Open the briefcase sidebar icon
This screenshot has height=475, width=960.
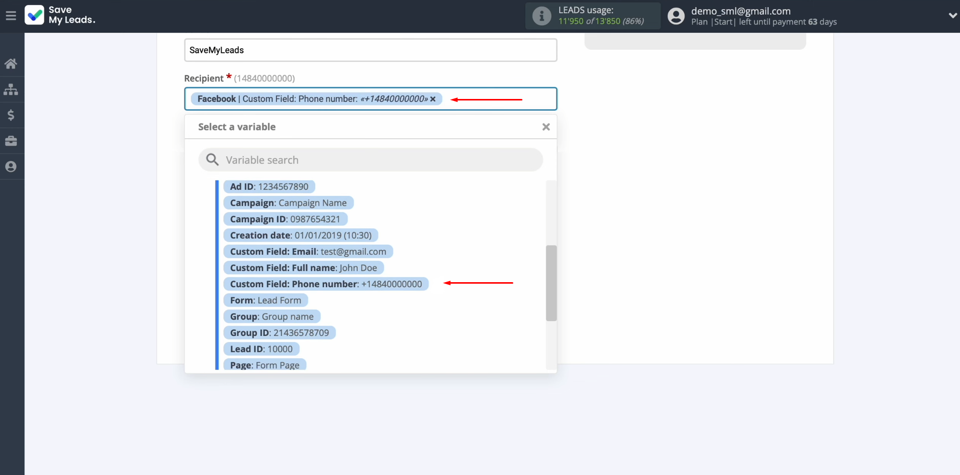coord(11,141)
